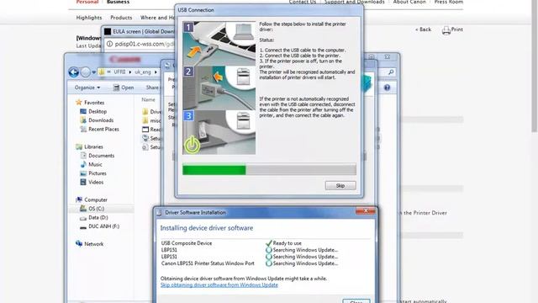
Task: Click the site info icon in browser address bar
Action: [109, 44]
